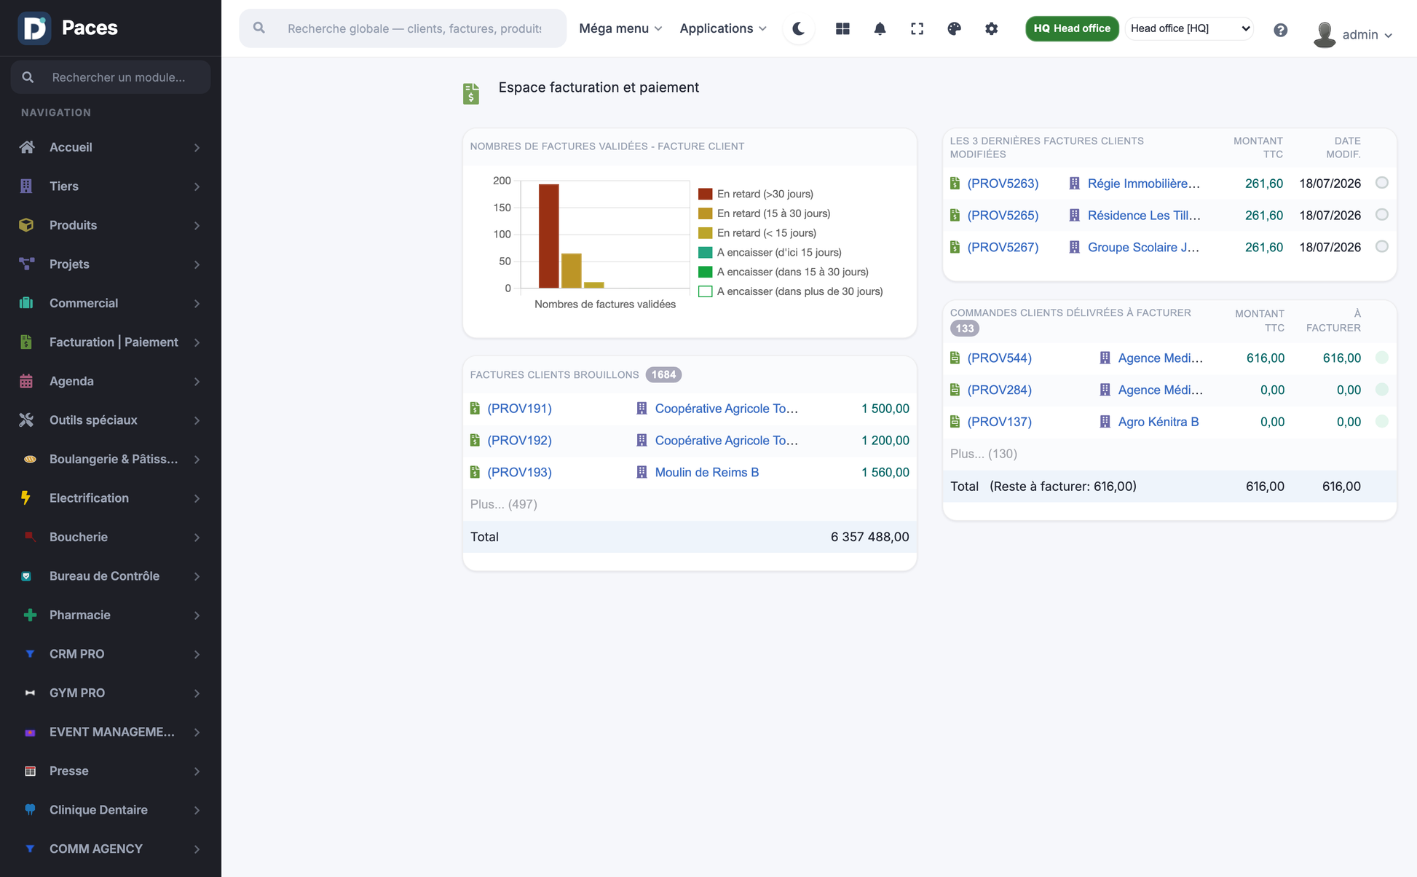
Task: Expand the CRM PRO menu chevron
Action: click(x=197, y=653)
